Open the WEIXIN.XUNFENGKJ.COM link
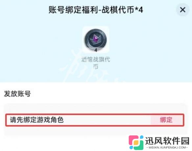 click(167, 147)
